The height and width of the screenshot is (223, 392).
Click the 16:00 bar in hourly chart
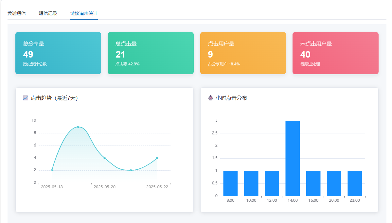(313, 183)
